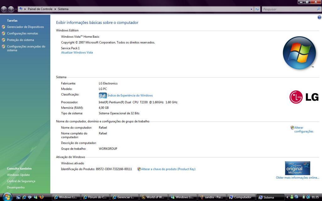322x201 pixels.
Task: Click the 3,8 classification score badge
Action: (x=103, y=95)
